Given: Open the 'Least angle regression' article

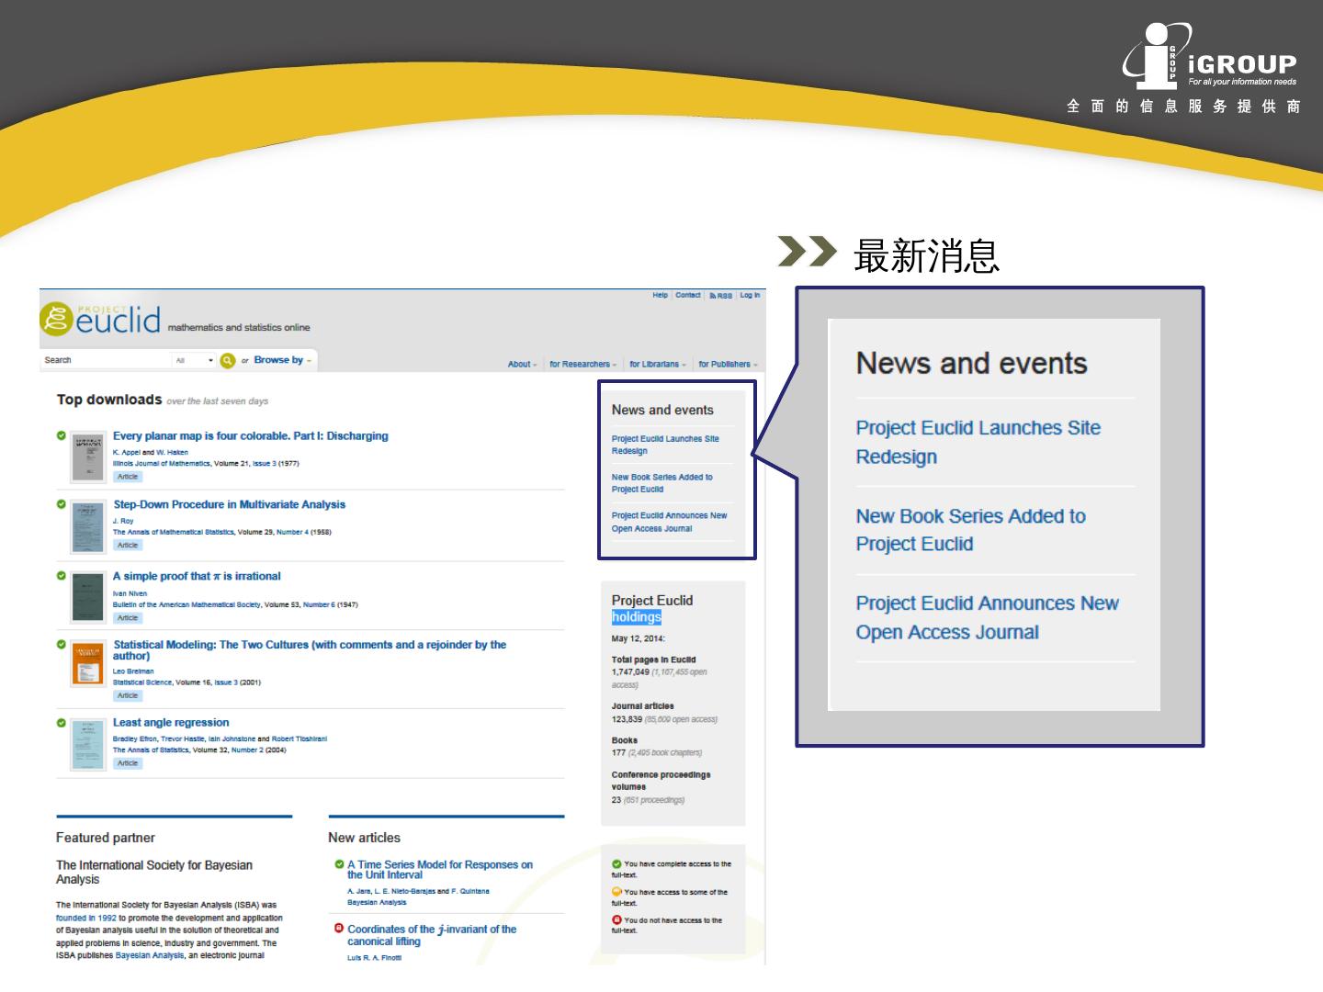Looking at the screenshot, I should [171, 723].
